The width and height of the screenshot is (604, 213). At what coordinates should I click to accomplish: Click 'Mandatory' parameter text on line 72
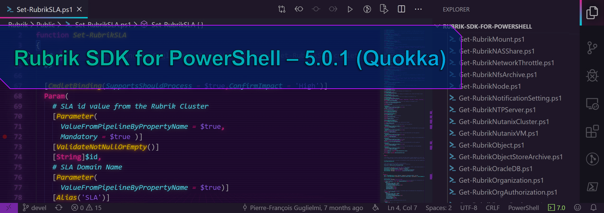pos(79,137)
